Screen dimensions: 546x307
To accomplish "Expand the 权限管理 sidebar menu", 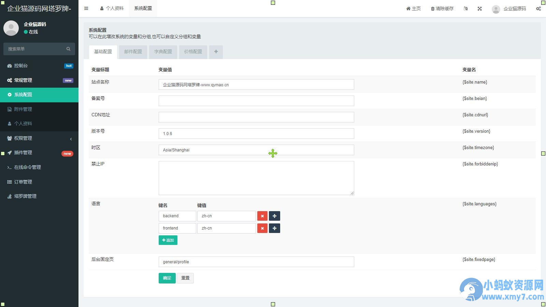I will (39, 138).
